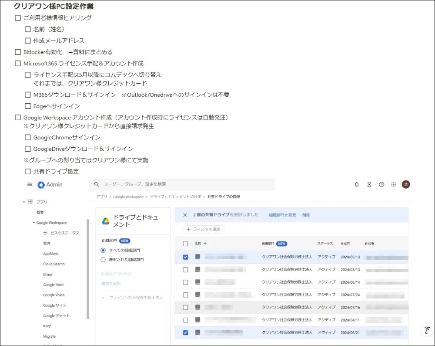Click 組織部門を変更 link
435x346 pixels.
[282, 215]
